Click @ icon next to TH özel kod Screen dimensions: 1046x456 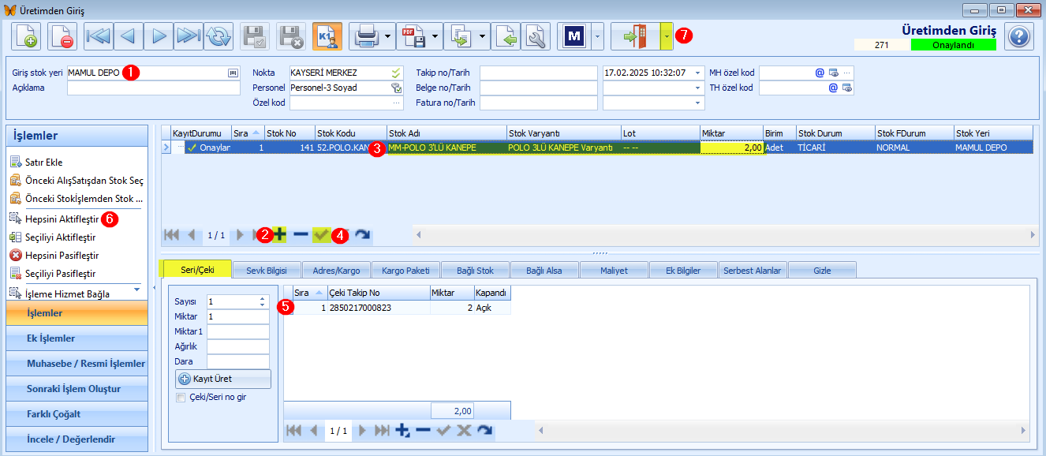coord(833,88)
